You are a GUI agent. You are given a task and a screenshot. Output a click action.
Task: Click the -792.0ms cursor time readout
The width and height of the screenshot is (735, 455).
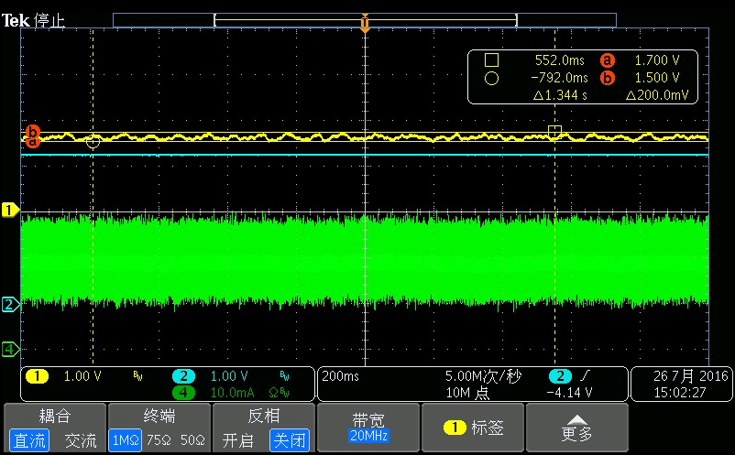coord(559,78)
